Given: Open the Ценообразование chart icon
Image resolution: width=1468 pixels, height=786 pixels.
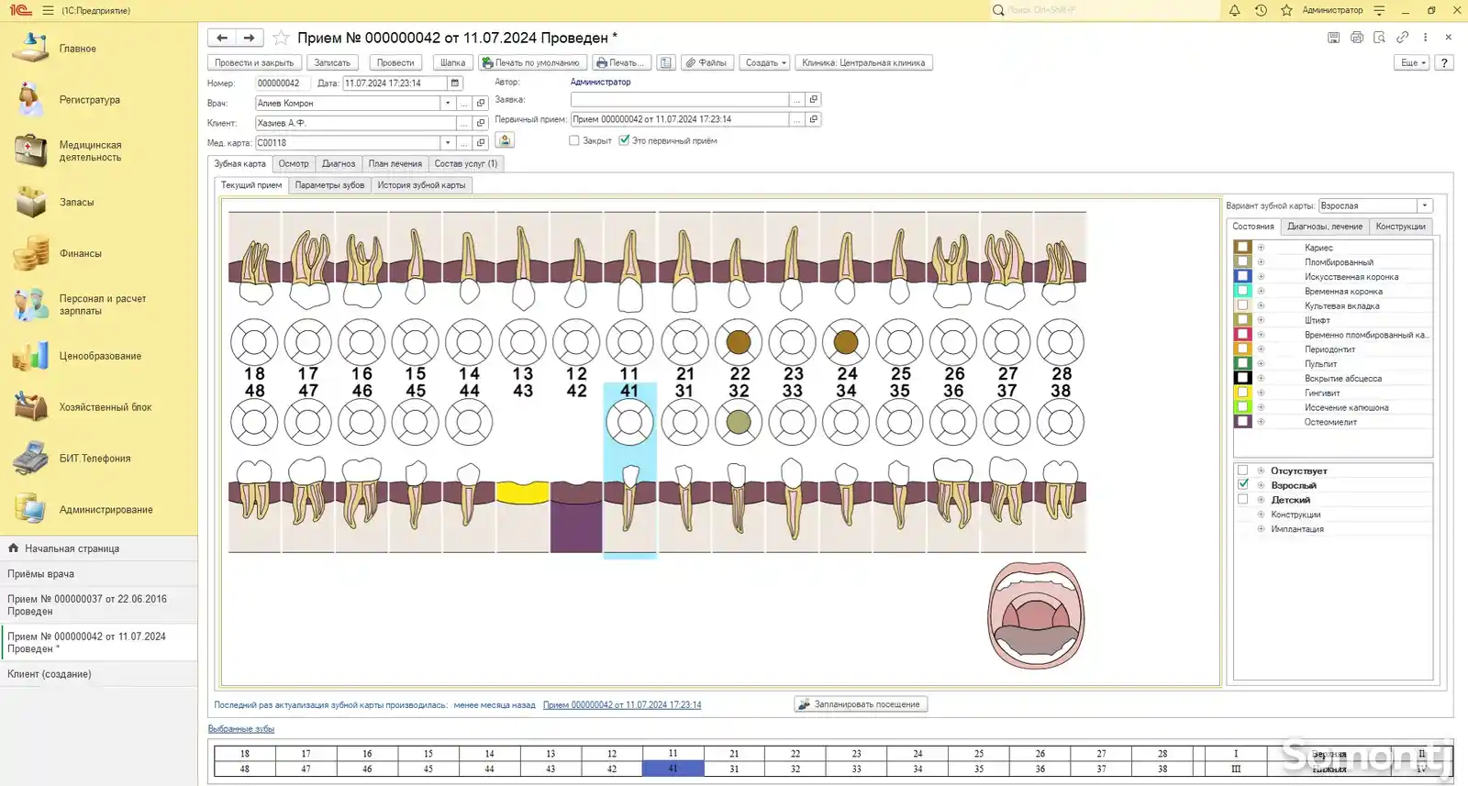Looking at the screenshot, I should tap(30, 356).
